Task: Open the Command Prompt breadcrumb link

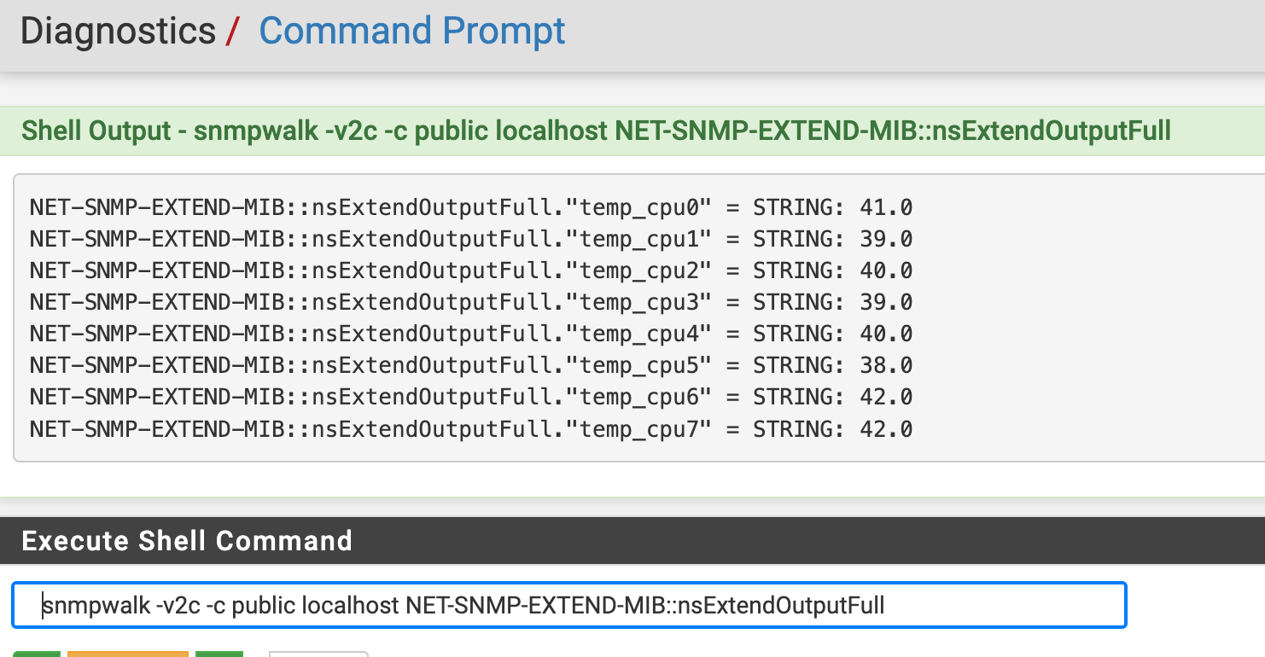Action: tap(411, 32)
